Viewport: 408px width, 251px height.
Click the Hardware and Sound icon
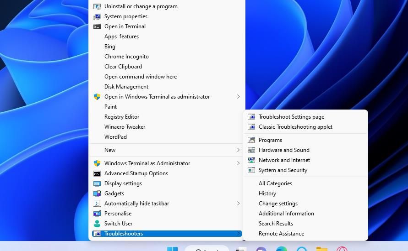[251, 150]
